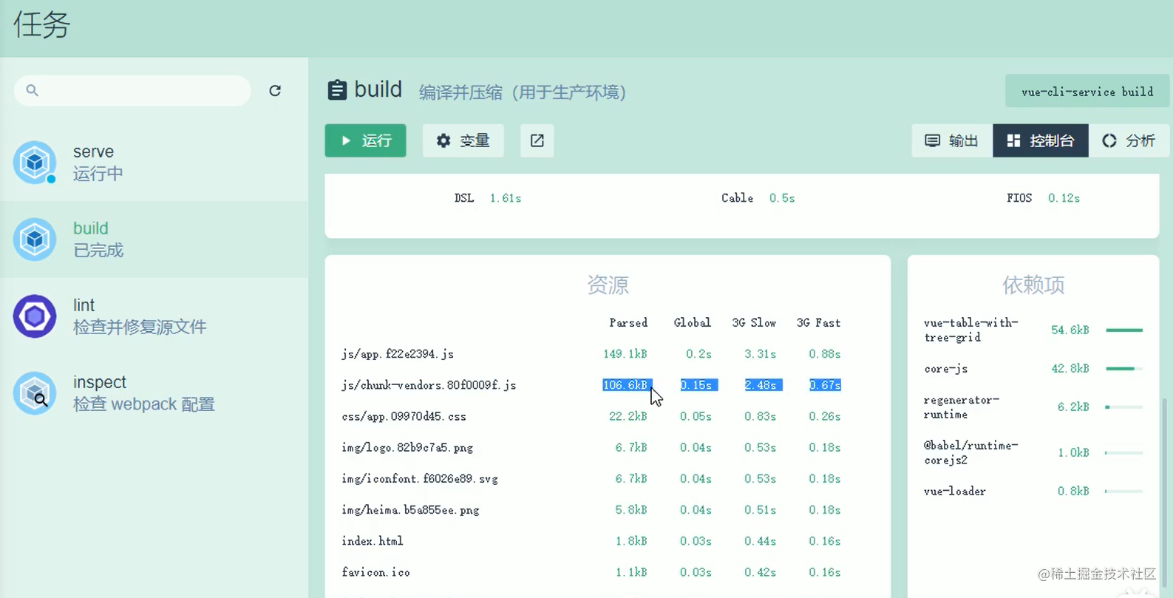Click the Parsed column header
Viewport: 1173px width, 598px height.
click(628, 323)
